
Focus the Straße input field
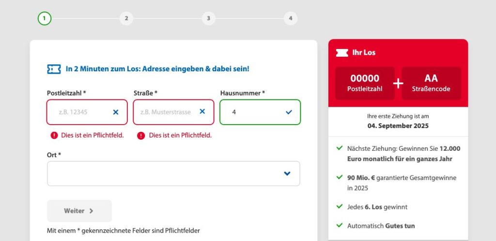click(174, 112)
